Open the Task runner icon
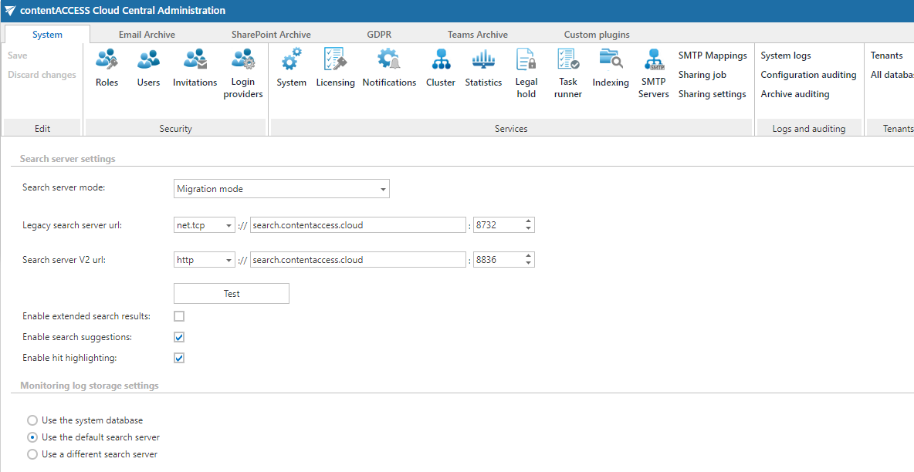This screenshot has height=472, width=914. [567, 73]
